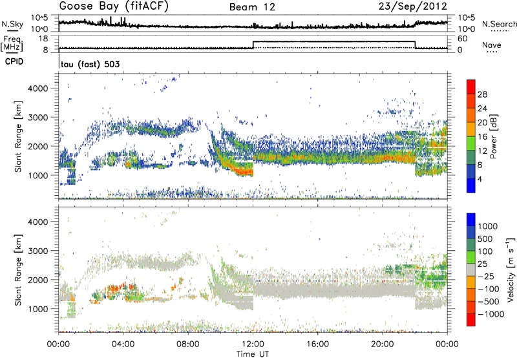Image resolution: width=517 pixels, height=358 pixels.
Task: Click the "16" value on the power color bar
Action: point(482,137)
